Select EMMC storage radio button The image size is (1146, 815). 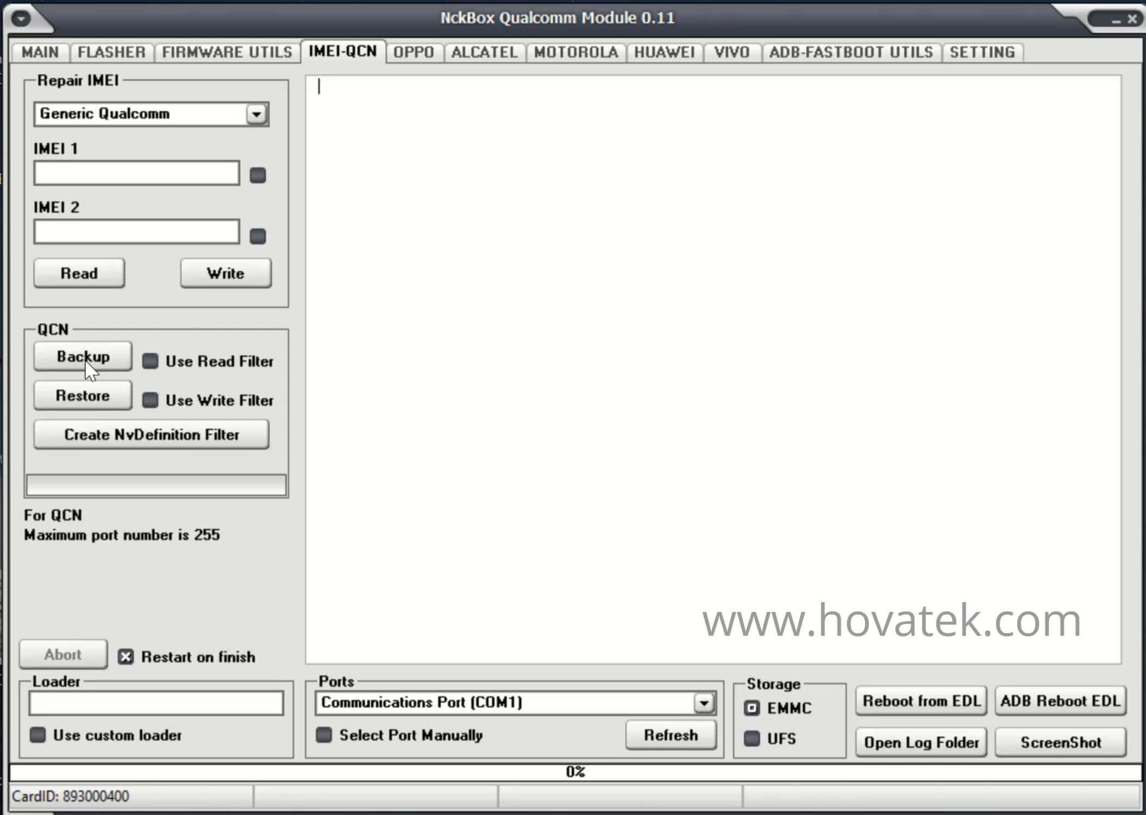[x=752, y=708]
